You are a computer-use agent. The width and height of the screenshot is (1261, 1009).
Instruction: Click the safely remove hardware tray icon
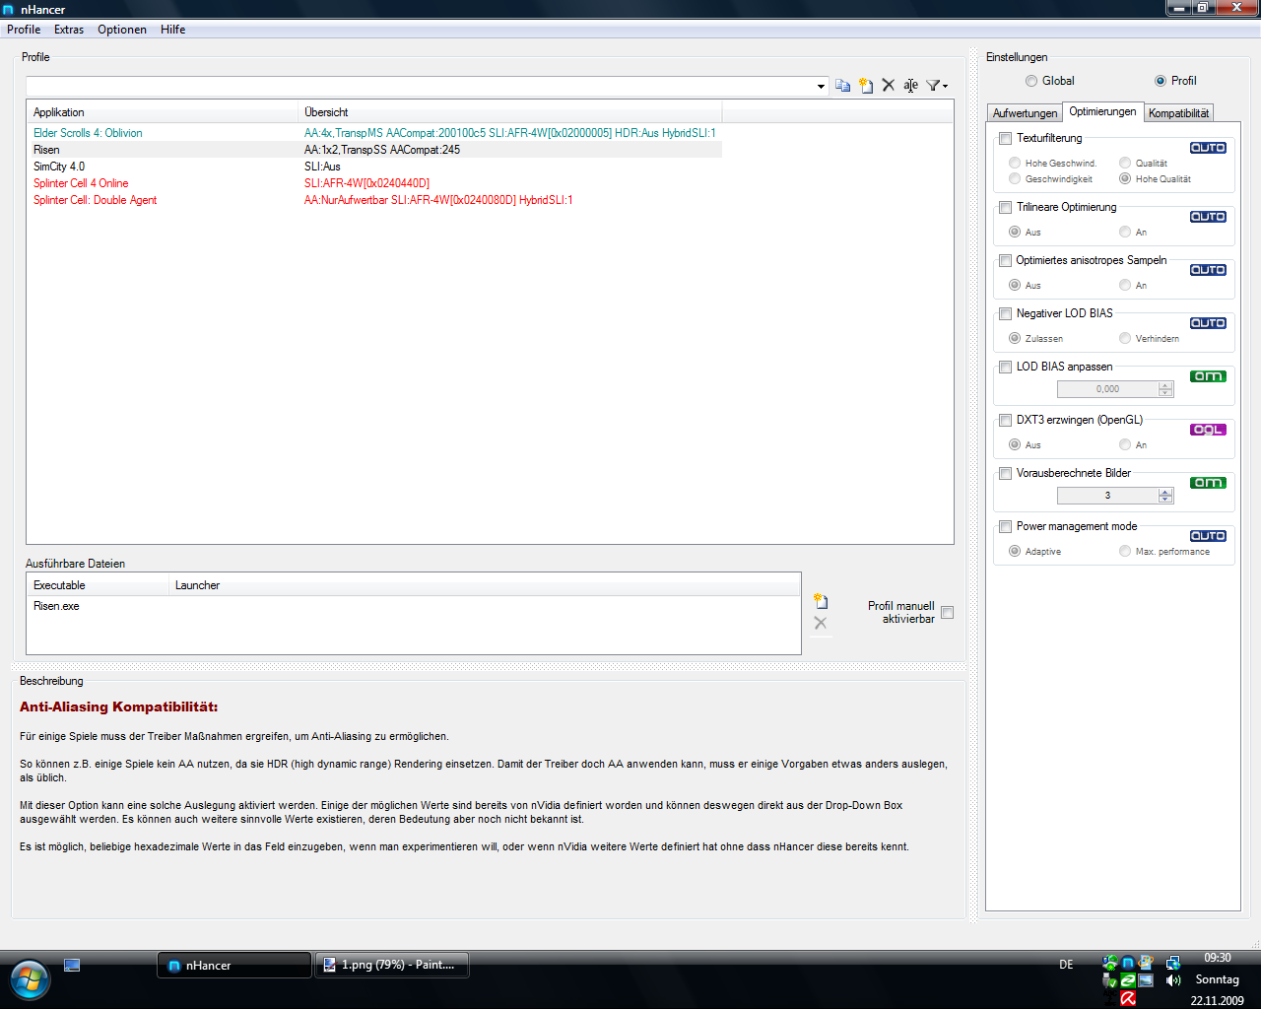click(1110, 980)
